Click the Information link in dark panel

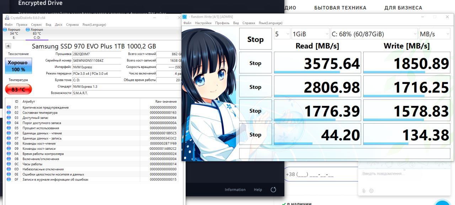[x=235, y=190]
